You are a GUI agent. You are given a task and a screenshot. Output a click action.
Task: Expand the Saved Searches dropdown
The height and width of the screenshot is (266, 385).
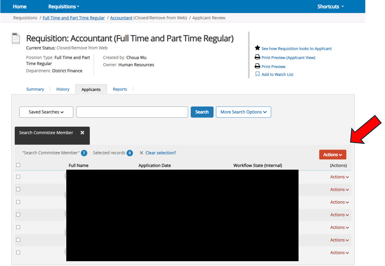click(x=46, y=112)
